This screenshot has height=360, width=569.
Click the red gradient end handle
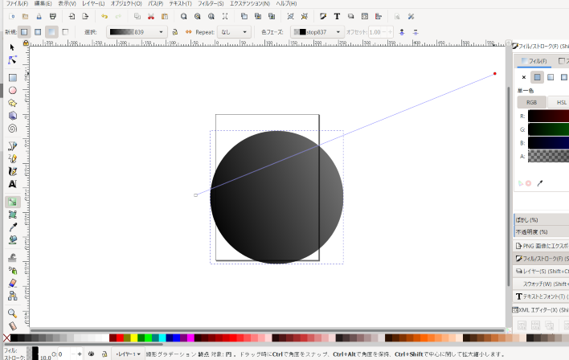(x=494, y=74)
